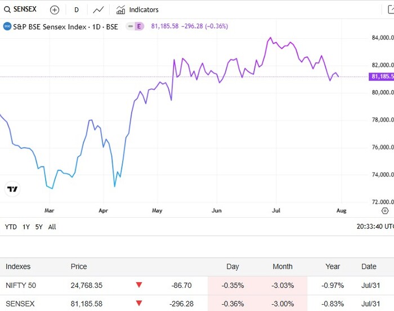This screenshot has height=311, width=394.
Task: Click the NIFTY 50 index row
Action: [21, 285]
